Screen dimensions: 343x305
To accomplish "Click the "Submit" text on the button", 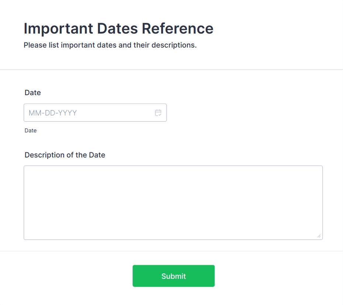I will click(174, 276).
